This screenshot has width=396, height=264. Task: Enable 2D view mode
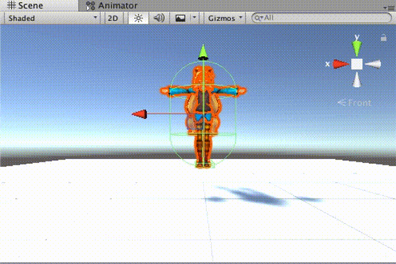(113, 18)
